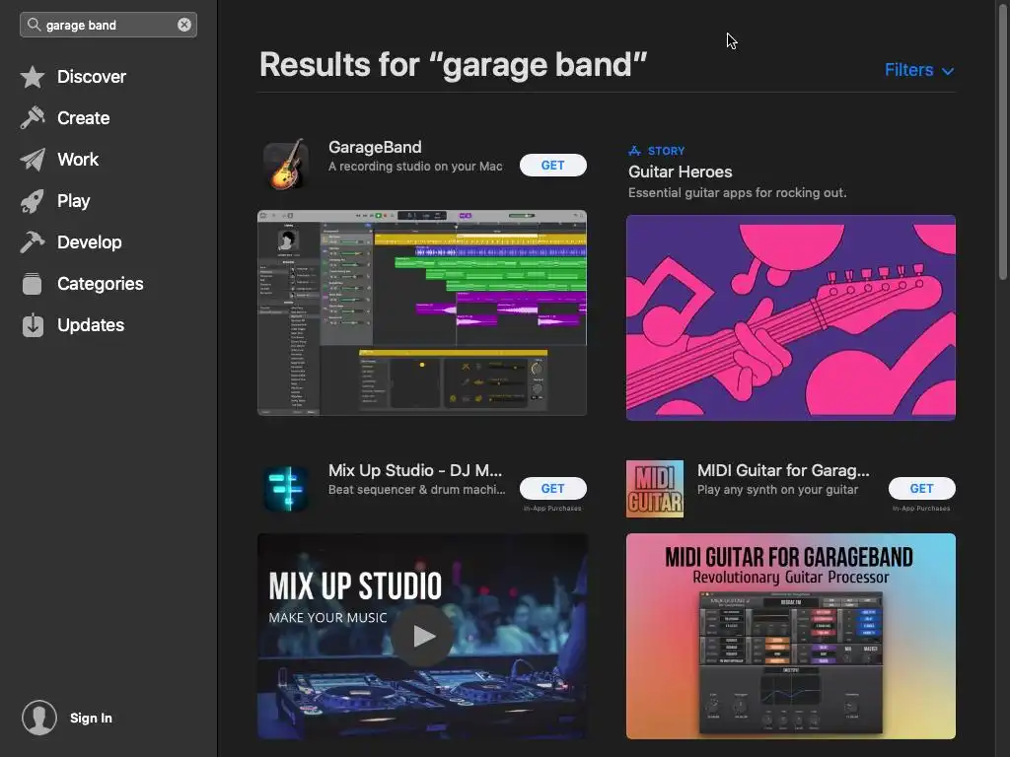Open the MIDI Guitar app icon
This screenshot has width=1010, height=757.
tap(655, 489)
